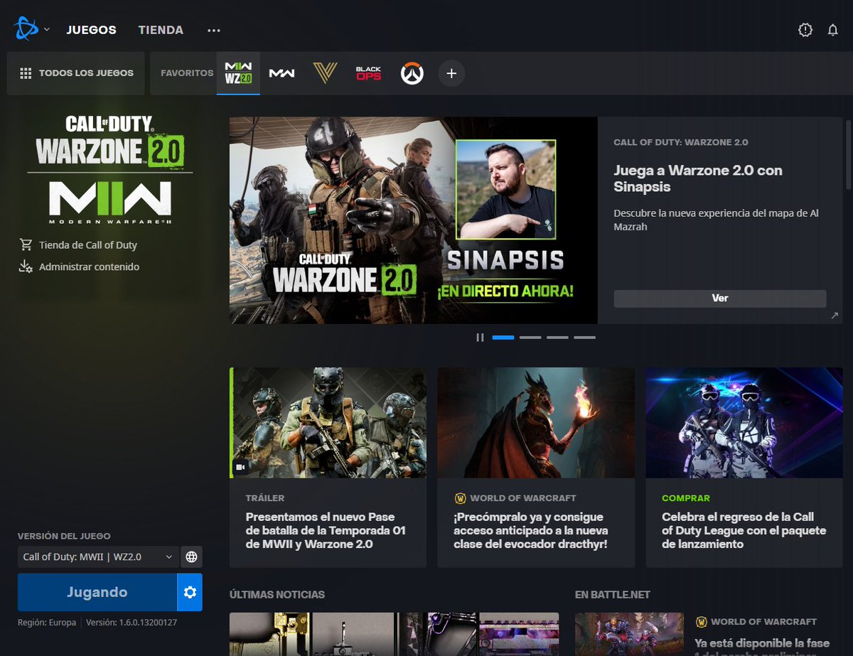The height and width of the screenshot is (656, 853).
Task: Expand the Battle.net logo dropdown arrow
Action: click(x=47, y=30)
